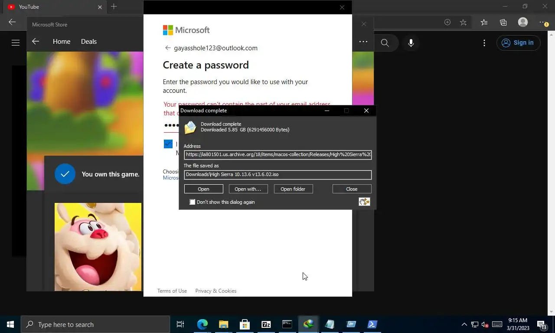Image resolution: width=555 pixels, height=333 pixels.
Task: Go back in Microsoft Store
Action: 36,42
